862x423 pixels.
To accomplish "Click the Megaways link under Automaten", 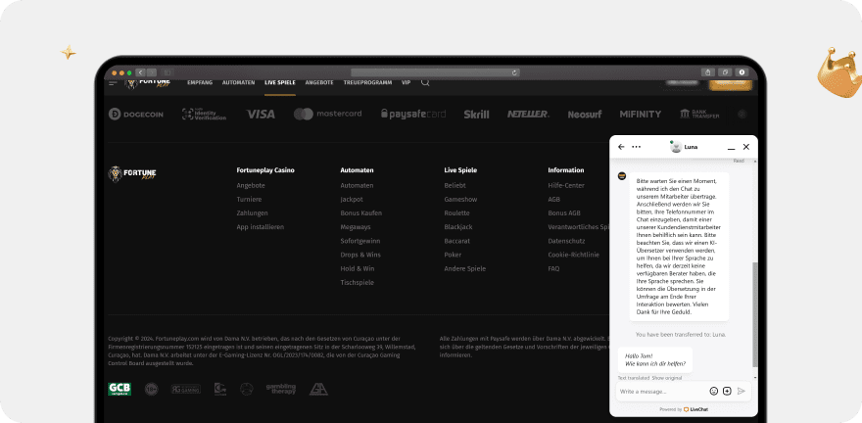I will pos(356,226).
